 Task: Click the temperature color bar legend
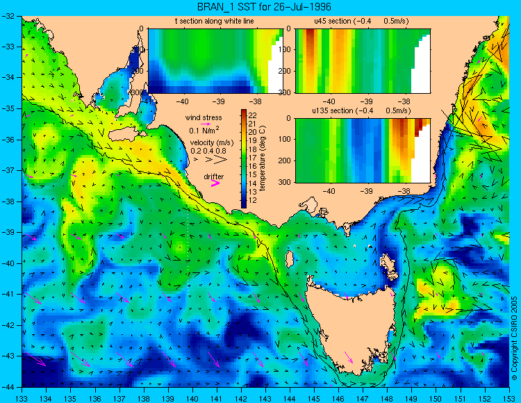pos(244,158)
